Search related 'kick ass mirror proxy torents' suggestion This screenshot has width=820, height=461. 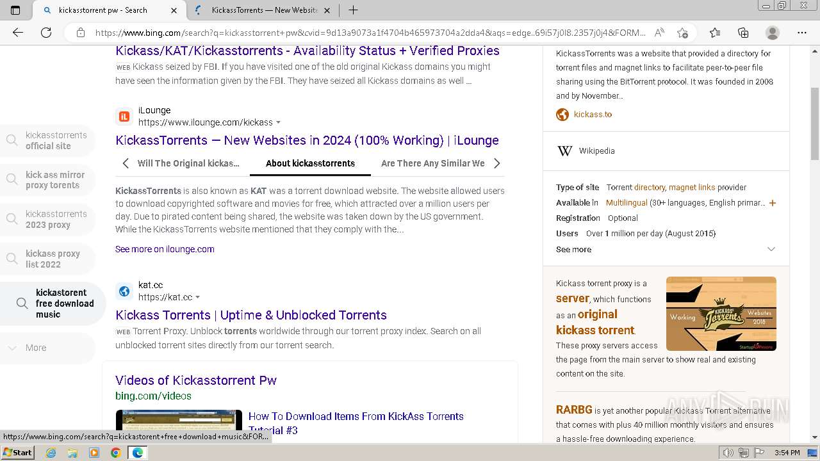coord(47,180)
